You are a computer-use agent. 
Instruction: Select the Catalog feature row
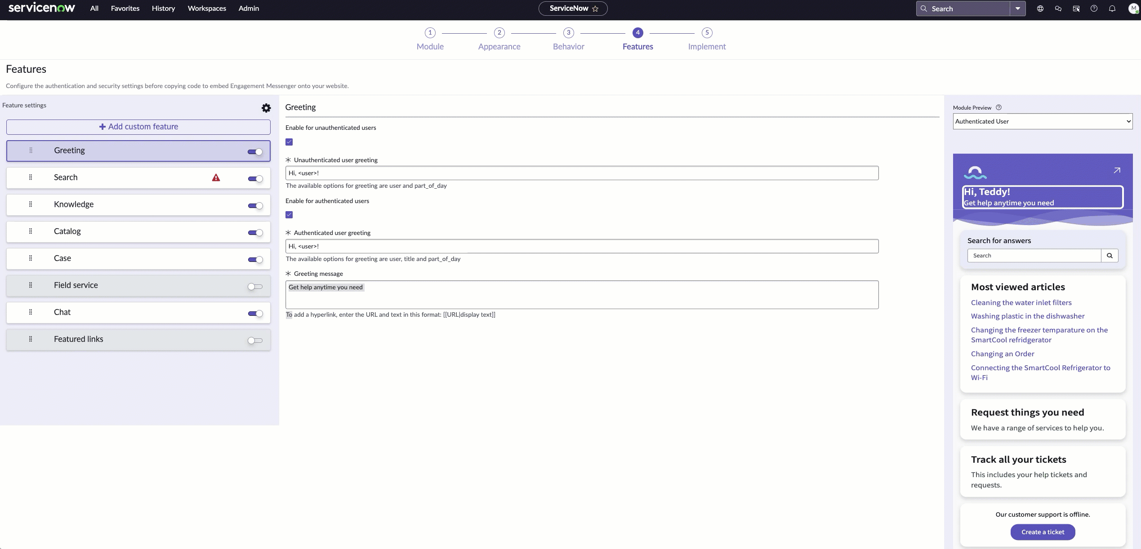tap(138, 232)
